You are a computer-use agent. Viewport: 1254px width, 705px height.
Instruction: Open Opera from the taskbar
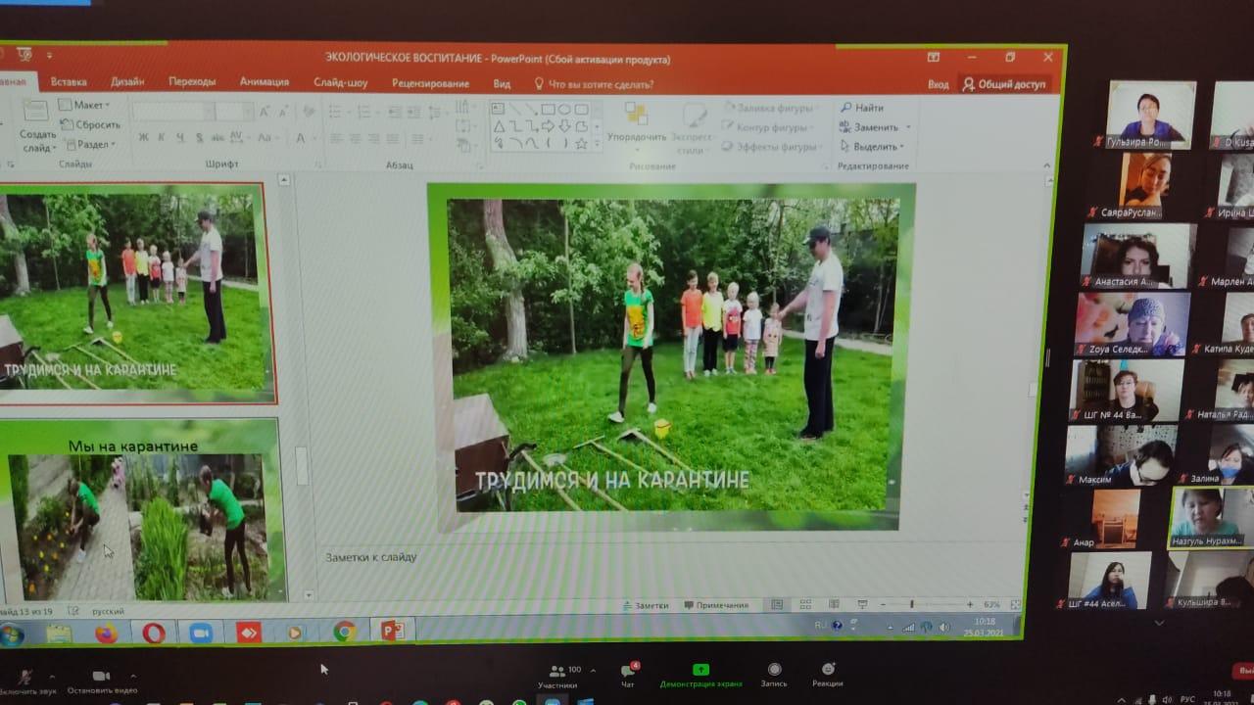click(154, 634)
